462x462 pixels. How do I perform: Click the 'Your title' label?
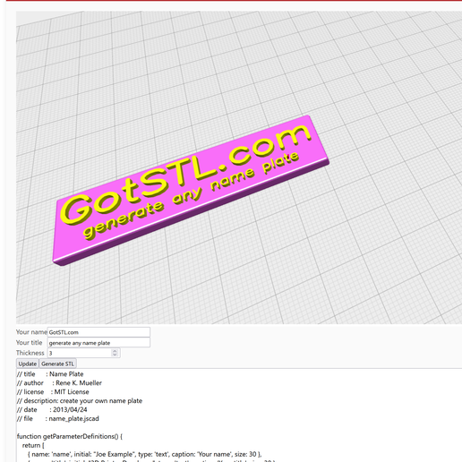coord(30,343)
